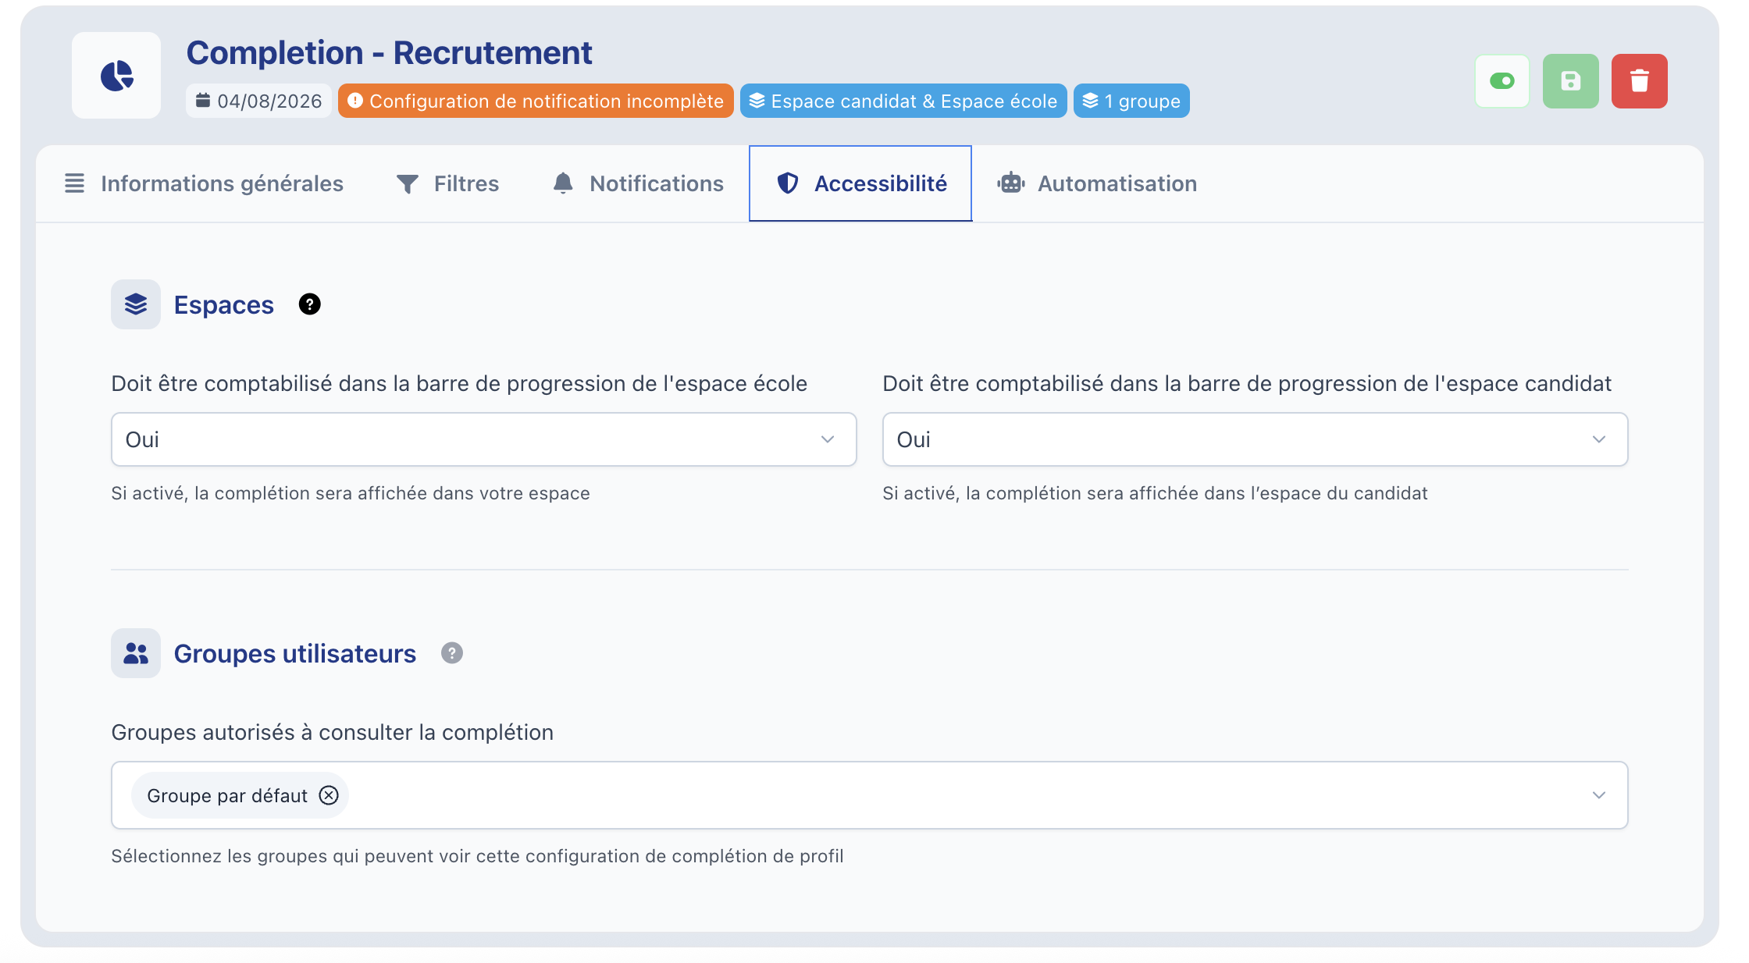Viewport: 1749px width, 963px height.
Task: Click the Groupes utilisateurs people icon
Action: point(136,653)
